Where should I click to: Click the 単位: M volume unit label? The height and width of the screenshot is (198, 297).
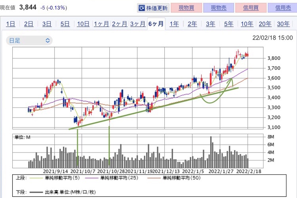pyautogui.click(x=23, y=137)
